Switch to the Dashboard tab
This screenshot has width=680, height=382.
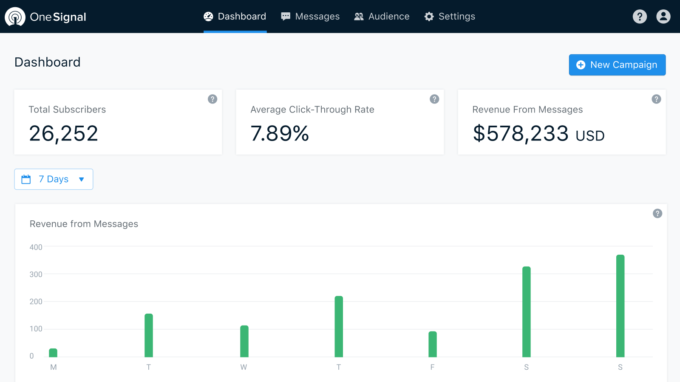(x=235, y=17)
